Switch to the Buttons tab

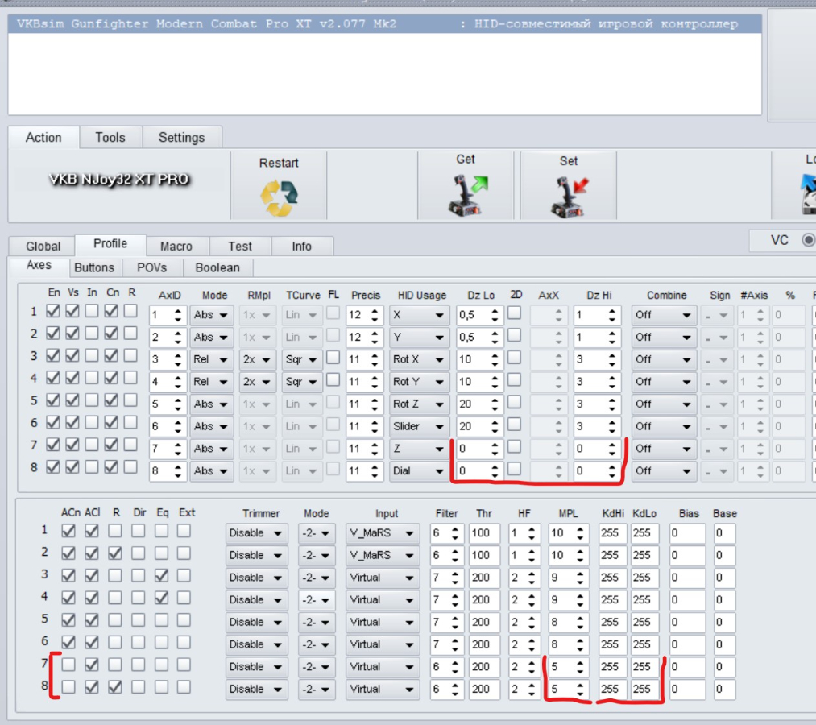click(94, 267)
